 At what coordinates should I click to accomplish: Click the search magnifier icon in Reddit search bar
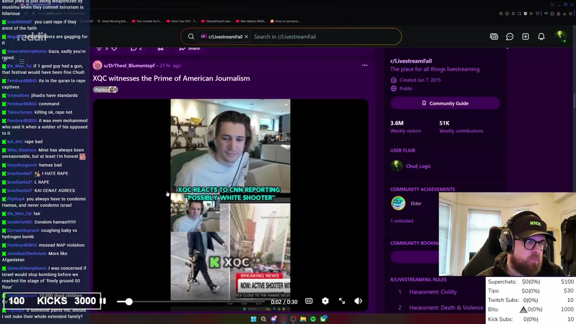191,36
